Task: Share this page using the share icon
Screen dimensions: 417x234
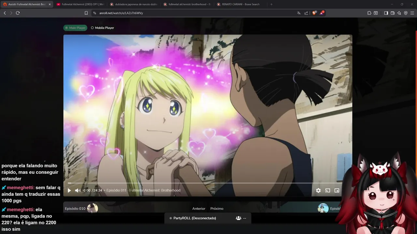Action: pos(306,13)
